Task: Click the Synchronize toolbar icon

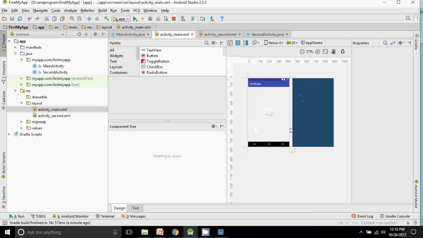Action: pos(20,19)
